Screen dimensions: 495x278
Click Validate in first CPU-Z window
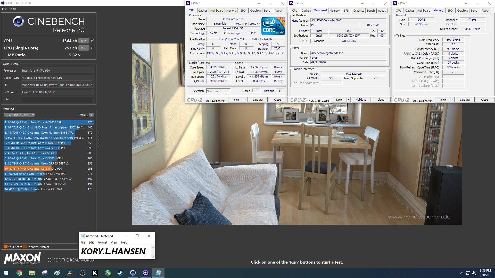pyautogui.click(x=258, y=100)
